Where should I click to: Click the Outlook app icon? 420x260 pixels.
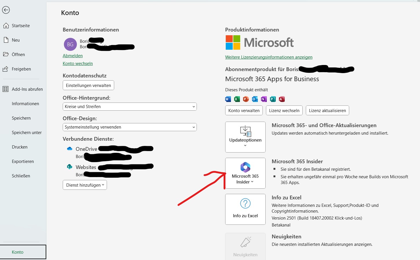[x=255, y=99]
